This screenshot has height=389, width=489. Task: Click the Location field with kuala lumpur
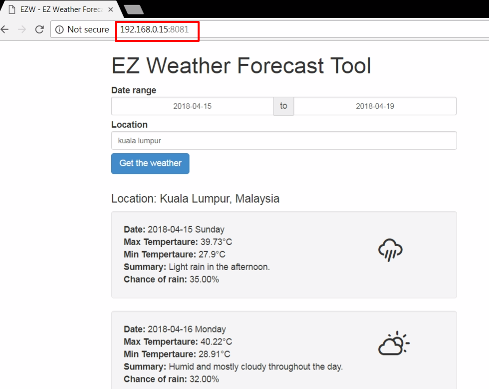click(x=283, y=141)
